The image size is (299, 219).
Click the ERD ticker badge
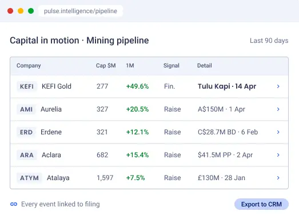tap(26, 132)
